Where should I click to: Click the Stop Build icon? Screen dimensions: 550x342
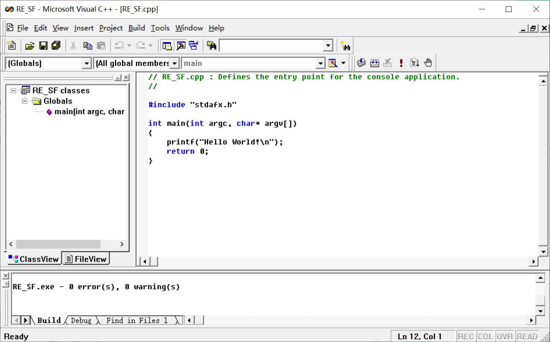pyautogui.click(x=388, y=63)
